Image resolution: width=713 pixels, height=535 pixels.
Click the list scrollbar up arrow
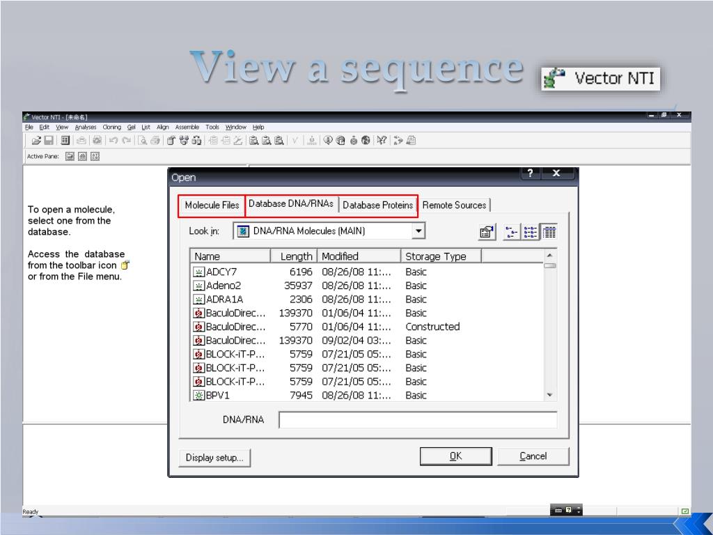point(550,255)
